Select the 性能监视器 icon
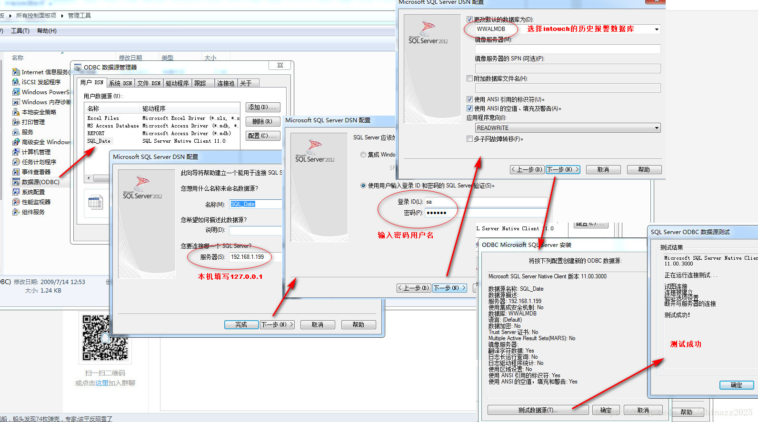Screen dimensions: 758x422 pyautogui.click(x=16, y=202)
